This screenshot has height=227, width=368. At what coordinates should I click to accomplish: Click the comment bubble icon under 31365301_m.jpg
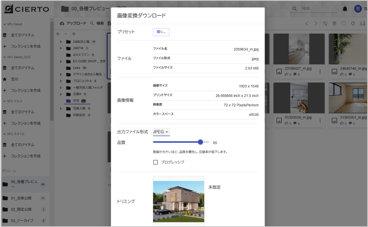(350, 123)
